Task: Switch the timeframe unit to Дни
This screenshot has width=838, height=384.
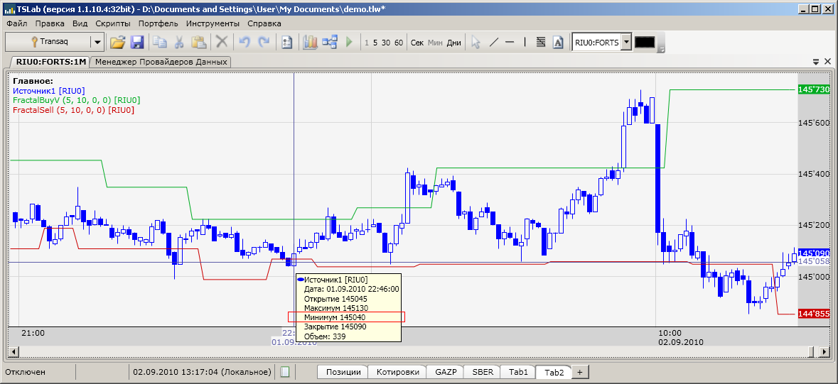Action: 453,43
